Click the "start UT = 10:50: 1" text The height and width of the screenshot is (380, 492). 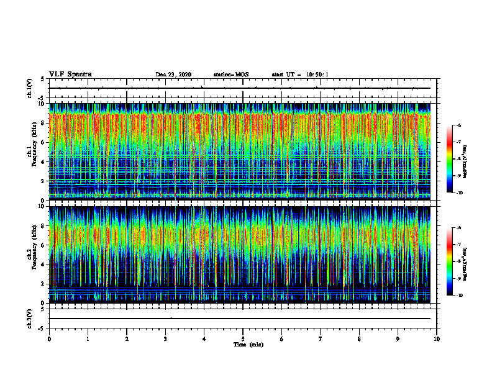pyautogui.click(x=300, y=75)
